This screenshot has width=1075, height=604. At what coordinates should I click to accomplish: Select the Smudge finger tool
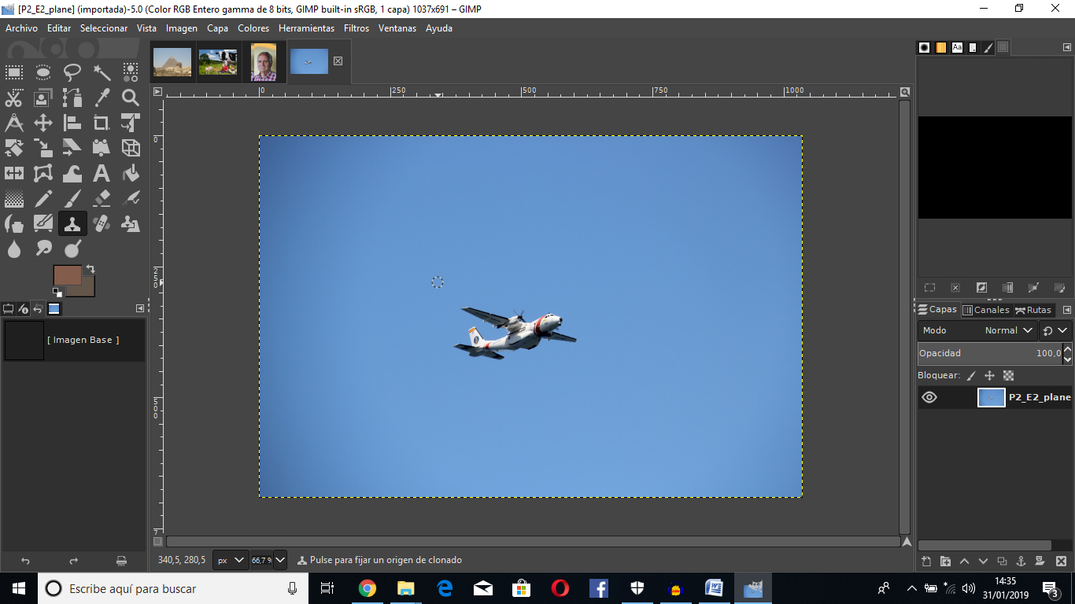(x=43, y=249)
